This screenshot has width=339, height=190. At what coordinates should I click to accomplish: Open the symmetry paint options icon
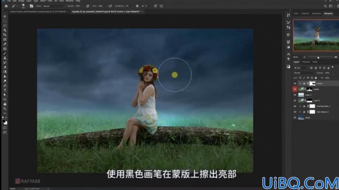click(x=161, y=6)
